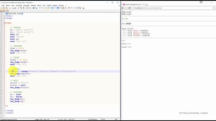216x121 pixels.
Task: Open the Encoding menu
Action: [19, 5]
